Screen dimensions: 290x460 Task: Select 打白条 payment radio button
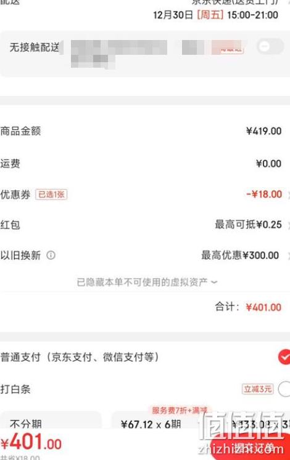click(x=284, y=389)
